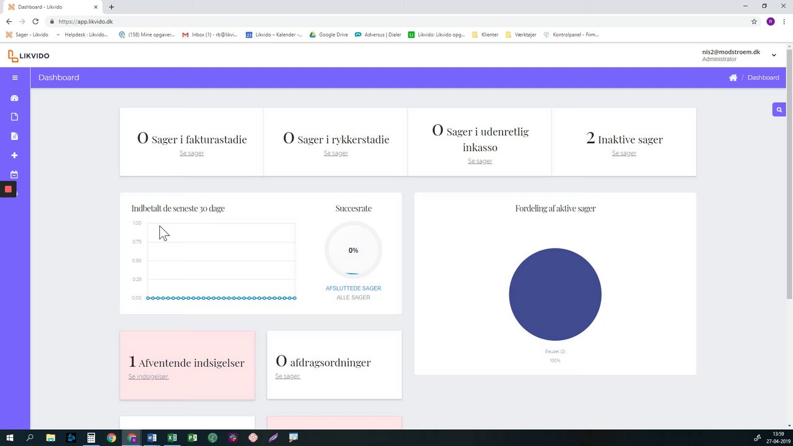The width and height of the screenshot is (793, 446).
Task: Open the Inbox (1) Gmail bookmark
Action: pyautogui.click(x=210, y=35)
